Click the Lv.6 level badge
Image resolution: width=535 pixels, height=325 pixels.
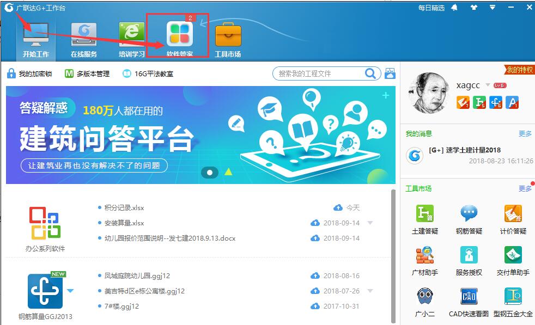[500, 85]
